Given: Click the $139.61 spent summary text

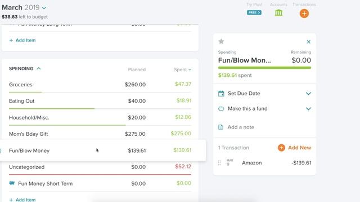Looking at the screenshot, I should [235, 75].
